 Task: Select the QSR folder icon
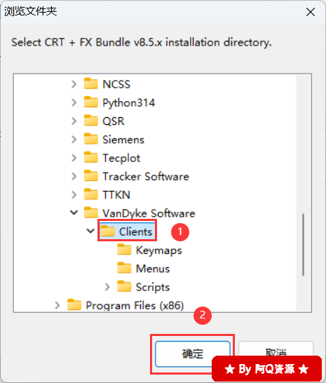91,121
